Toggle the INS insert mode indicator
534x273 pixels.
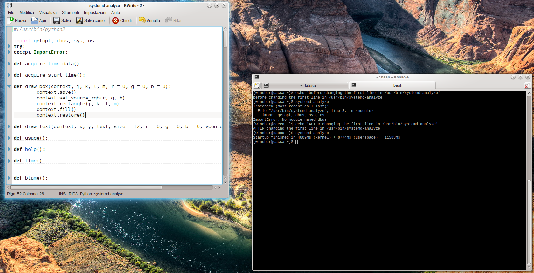[x=62, y=194]
